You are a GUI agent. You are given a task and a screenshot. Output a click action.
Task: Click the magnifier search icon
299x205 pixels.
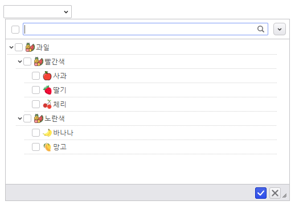tap(261, 29)
